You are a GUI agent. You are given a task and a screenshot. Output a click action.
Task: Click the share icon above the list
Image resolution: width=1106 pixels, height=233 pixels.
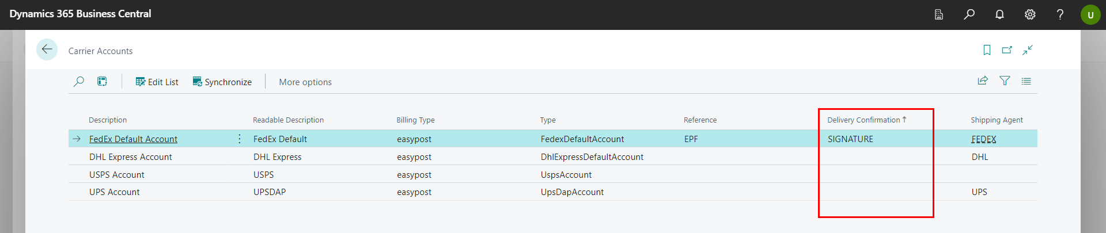pos(983,81)
